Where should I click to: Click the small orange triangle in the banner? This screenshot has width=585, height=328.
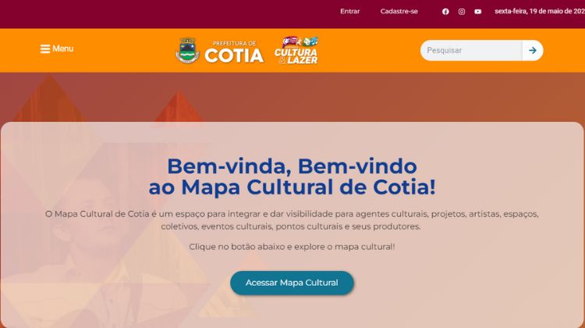(179, 108)
